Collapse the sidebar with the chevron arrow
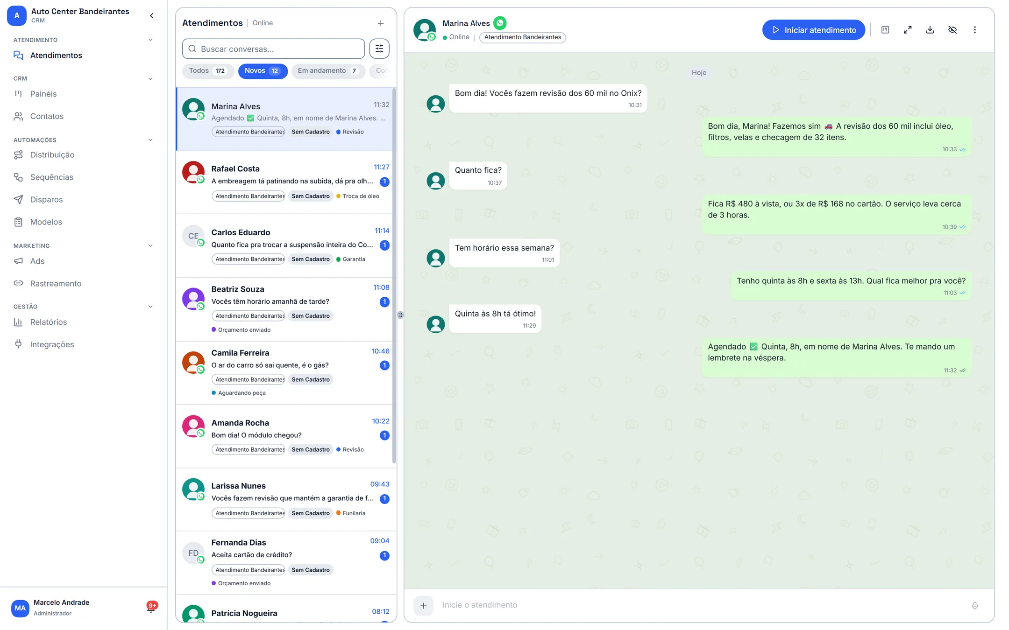This screenshot has width=1009, height=630. click(x=152, y=16)
